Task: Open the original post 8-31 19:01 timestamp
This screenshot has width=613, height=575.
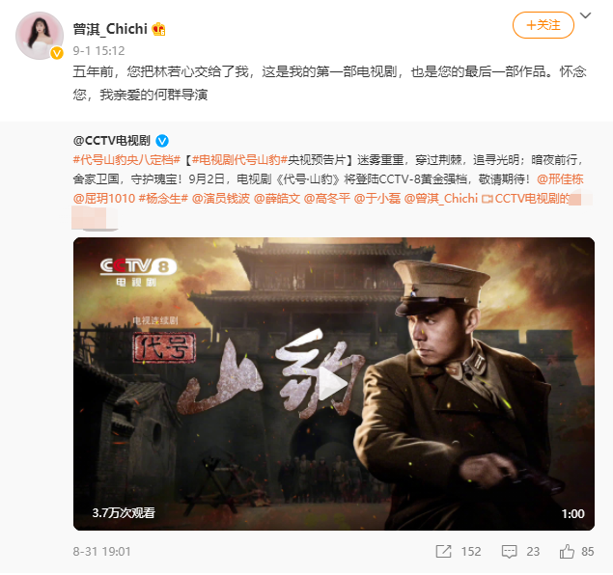Action: (x=101, y=552)
